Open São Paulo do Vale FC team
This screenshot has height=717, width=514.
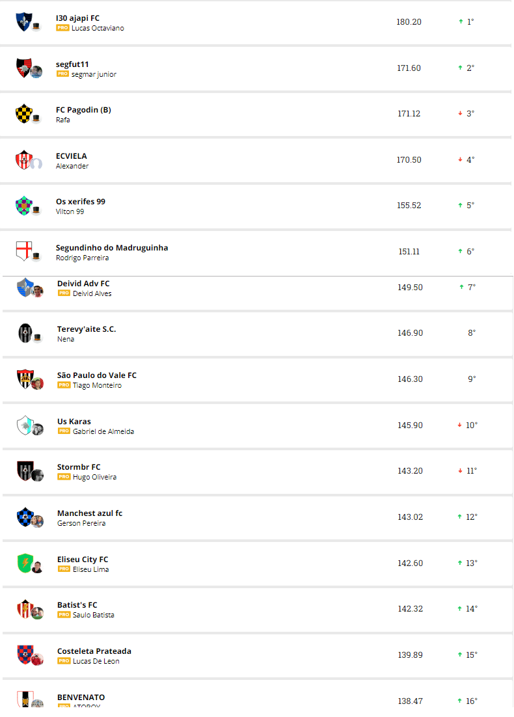click(x=97, y=375)
